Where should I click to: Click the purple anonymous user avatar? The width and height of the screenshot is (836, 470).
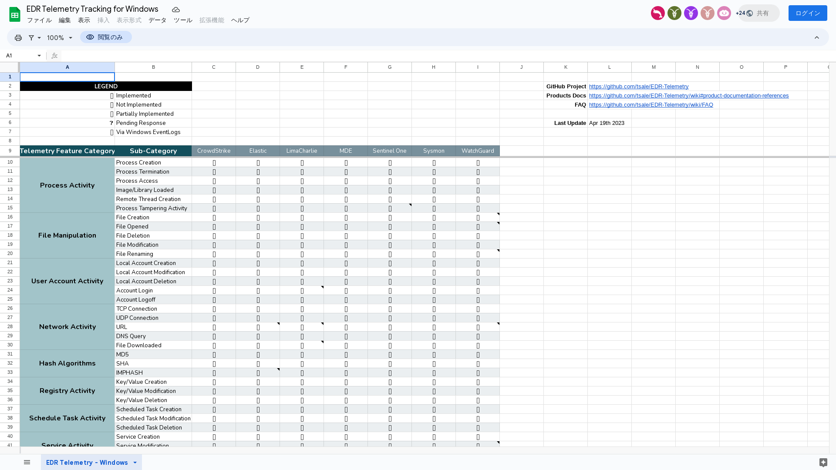click(x=691, y=13)
